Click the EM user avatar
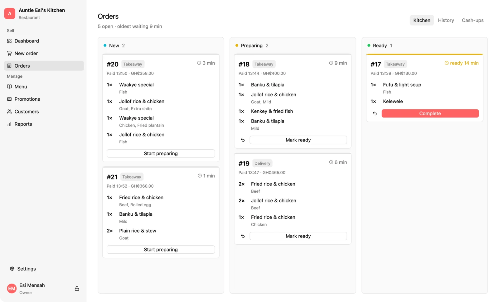Screen dimensions: 499x302 tap(12, 289)
